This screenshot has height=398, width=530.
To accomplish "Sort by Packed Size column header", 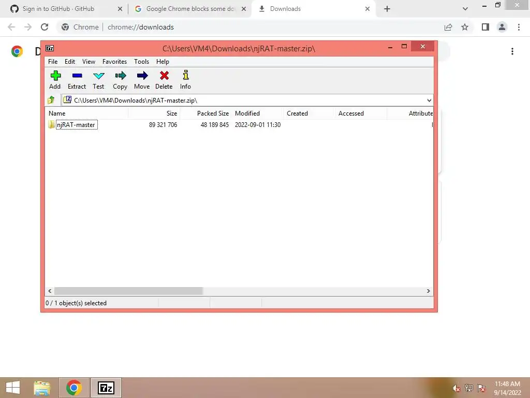I will pos(206,113).
